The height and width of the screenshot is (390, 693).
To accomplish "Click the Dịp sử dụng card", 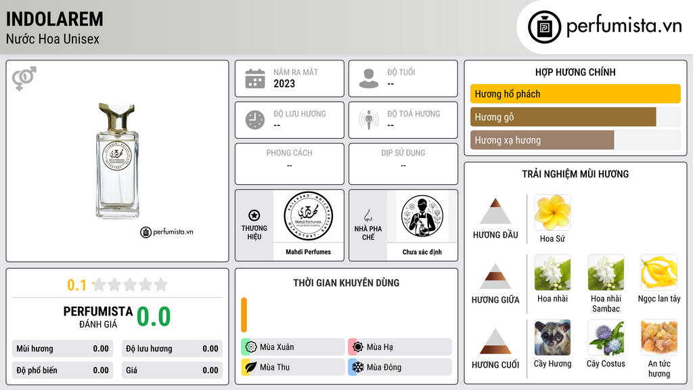I will pyautogui.click(x=403, y=164).
